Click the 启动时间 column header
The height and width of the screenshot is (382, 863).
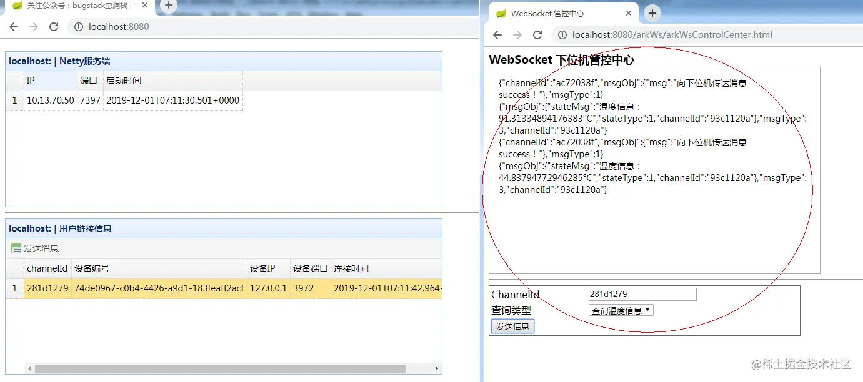(x=173, y=81)
